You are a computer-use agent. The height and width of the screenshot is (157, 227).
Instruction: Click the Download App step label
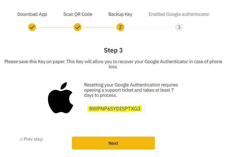32,14
